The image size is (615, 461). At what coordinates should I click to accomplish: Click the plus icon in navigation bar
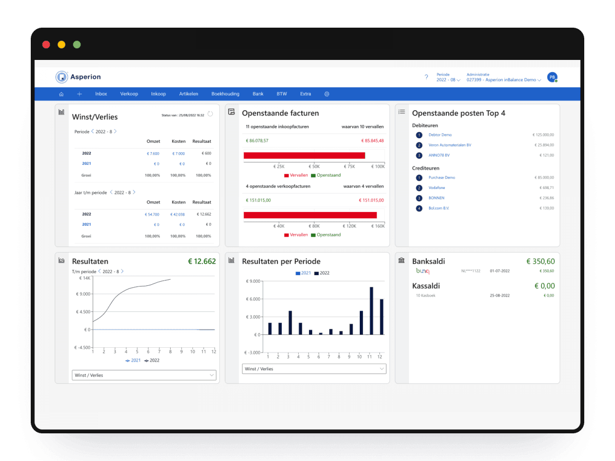79,94
